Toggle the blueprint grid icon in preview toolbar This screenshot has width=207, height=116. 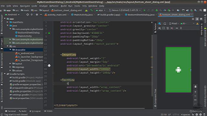[164, 28]
